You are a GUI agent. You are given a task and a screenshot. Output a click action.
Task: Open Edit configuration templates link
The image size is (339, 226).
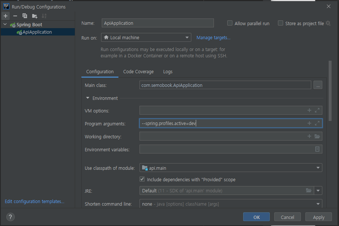coord(34,201)
